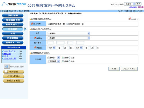Click the ログアウト link
The image size is (144, 108).
pyautogui.click(x=132, y=7)
